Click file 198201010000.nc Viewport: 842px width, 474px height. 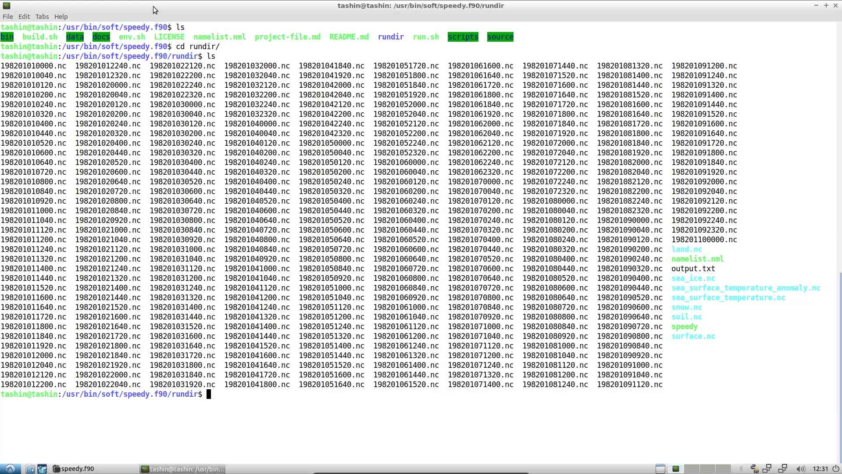click(x=33, y=66)
